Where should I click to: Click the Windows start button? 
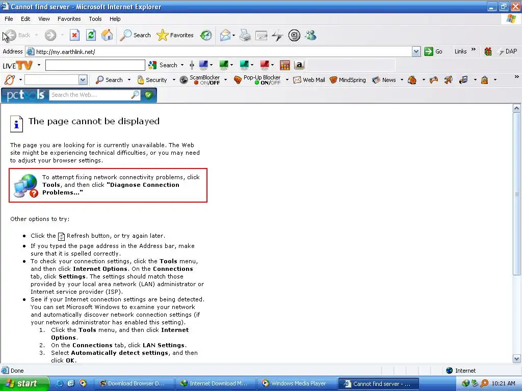coord(24,384)
